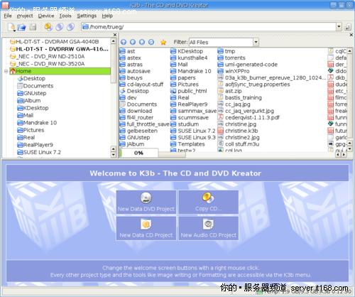Image resolution: width=355 pixels, height=297 pixels.
Task: Select GNUstep in the folder tree
Action: click(32, 93)
